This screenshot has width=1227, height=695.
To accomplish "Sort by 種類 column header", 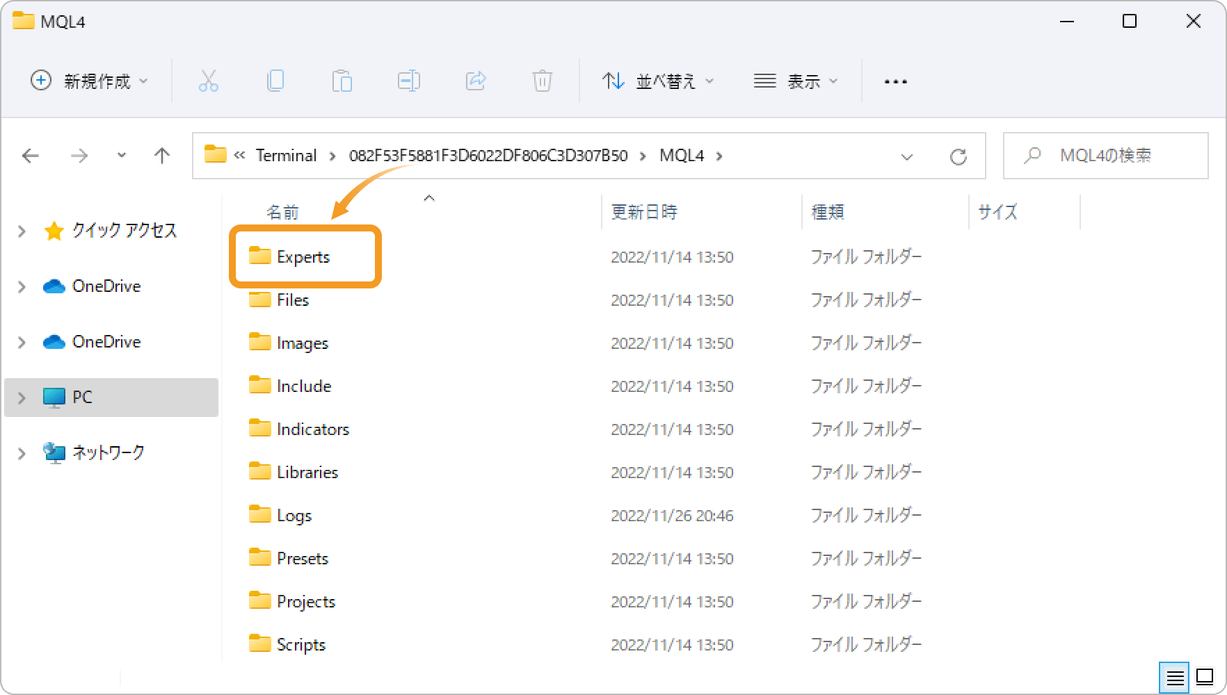I will tap(828, 212).
